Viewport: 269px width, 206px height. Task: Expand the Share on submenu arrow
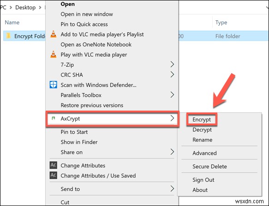pos(172,152)
